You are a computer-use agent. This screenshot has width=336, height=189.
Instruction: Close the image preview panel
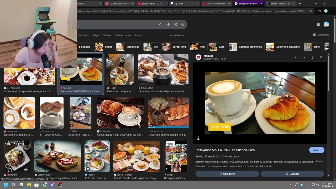point(321,57)
